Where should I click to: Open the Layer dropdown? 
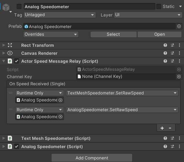tap(148, 15)
